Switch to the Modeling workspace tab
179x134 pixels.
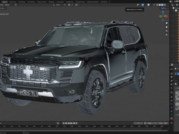tap(13, 2)
